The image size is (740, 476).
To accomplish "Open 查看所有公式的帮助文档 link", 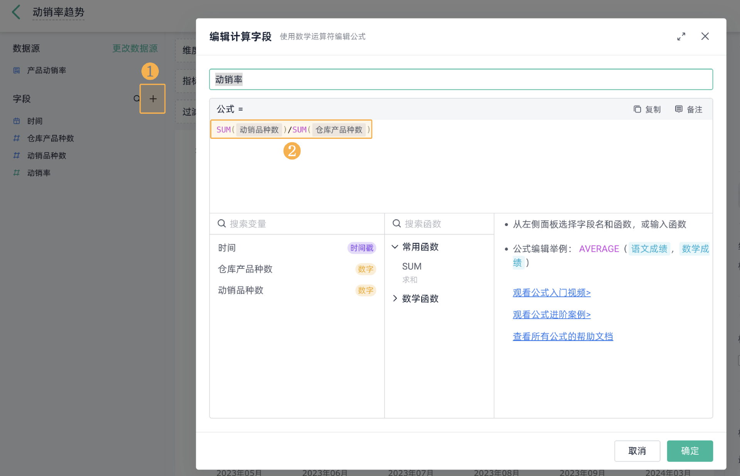I will pos(562,336).
